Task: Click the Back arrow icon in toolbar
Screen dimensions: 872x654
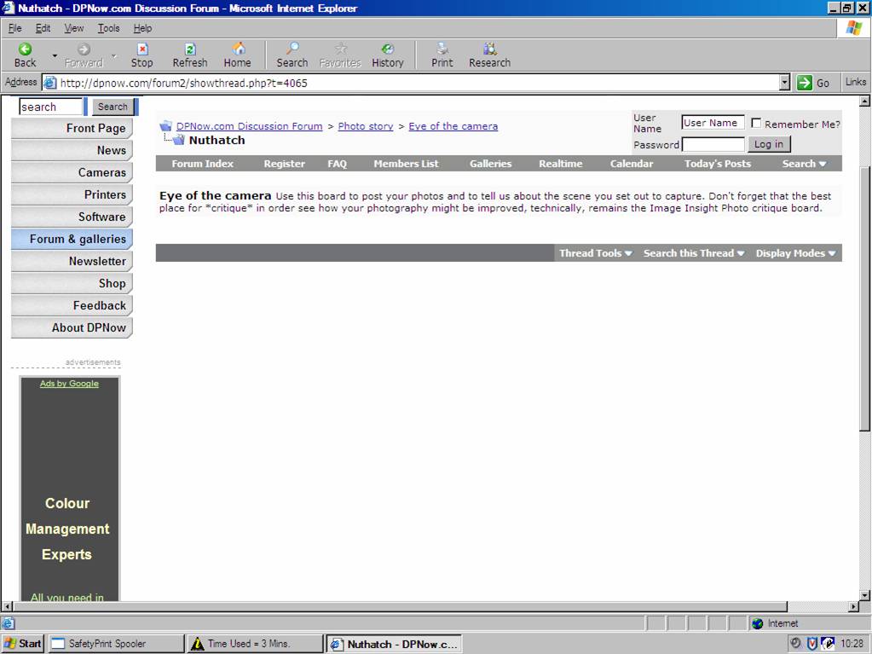Action: pos(25,49)
